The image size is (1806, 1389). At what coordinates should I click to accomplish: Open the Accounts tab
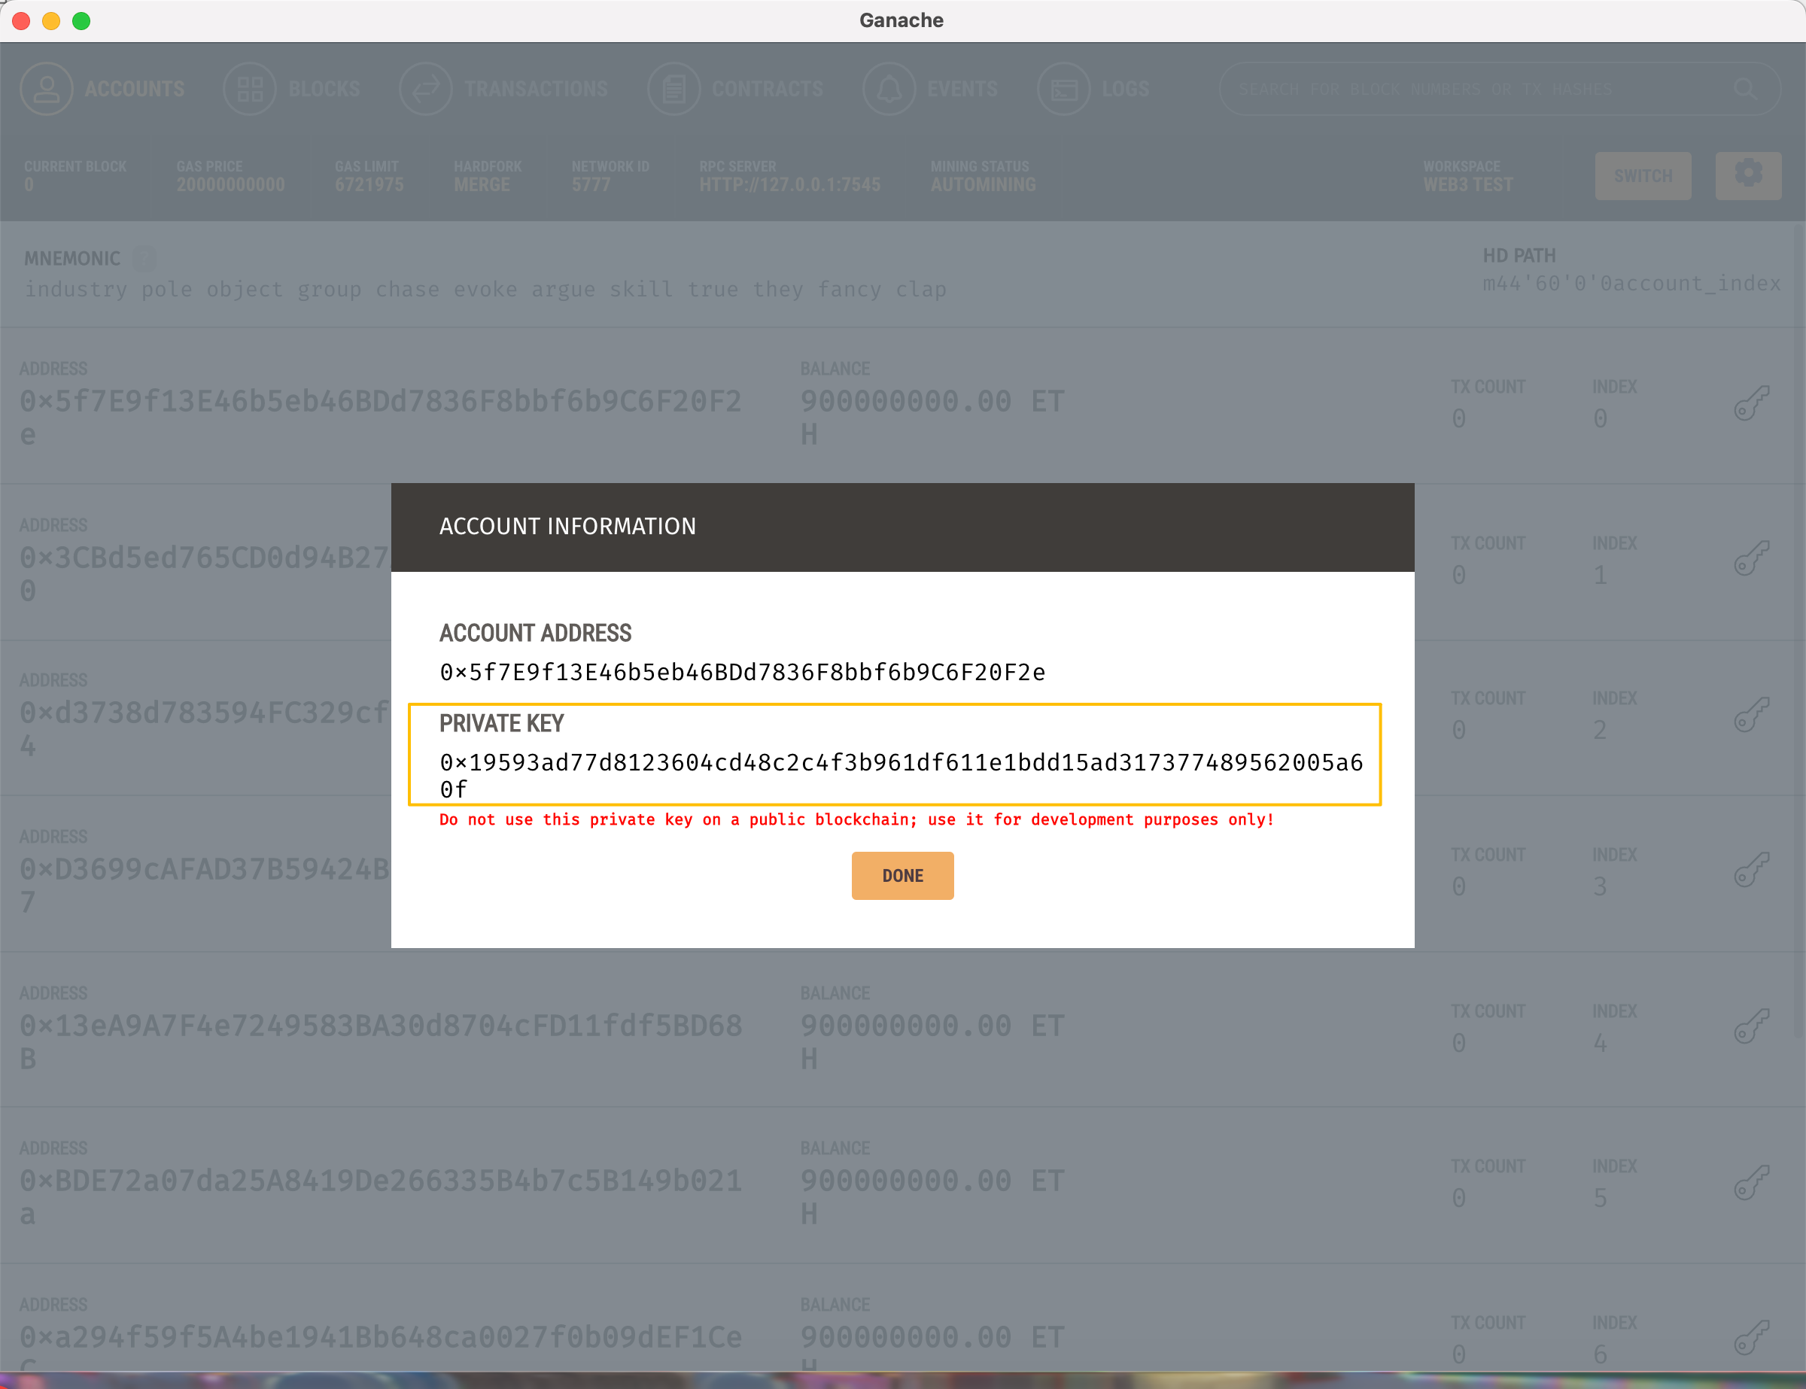point(103,90)
